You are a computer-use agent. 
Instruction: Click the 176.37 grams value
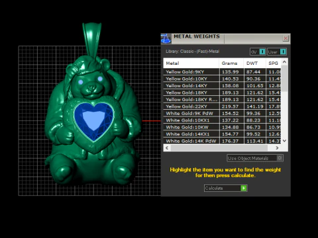[x=231, y=141]
